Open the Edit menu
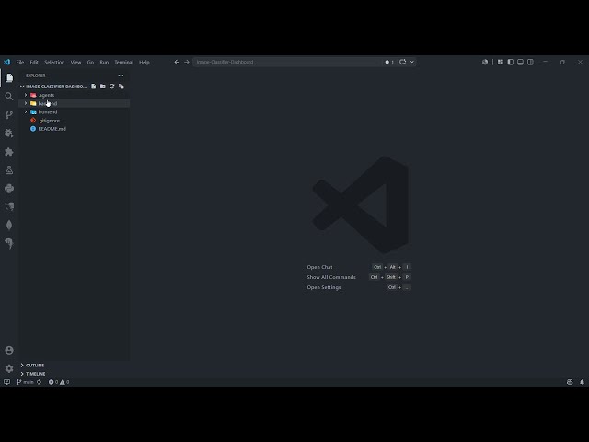 34,62
